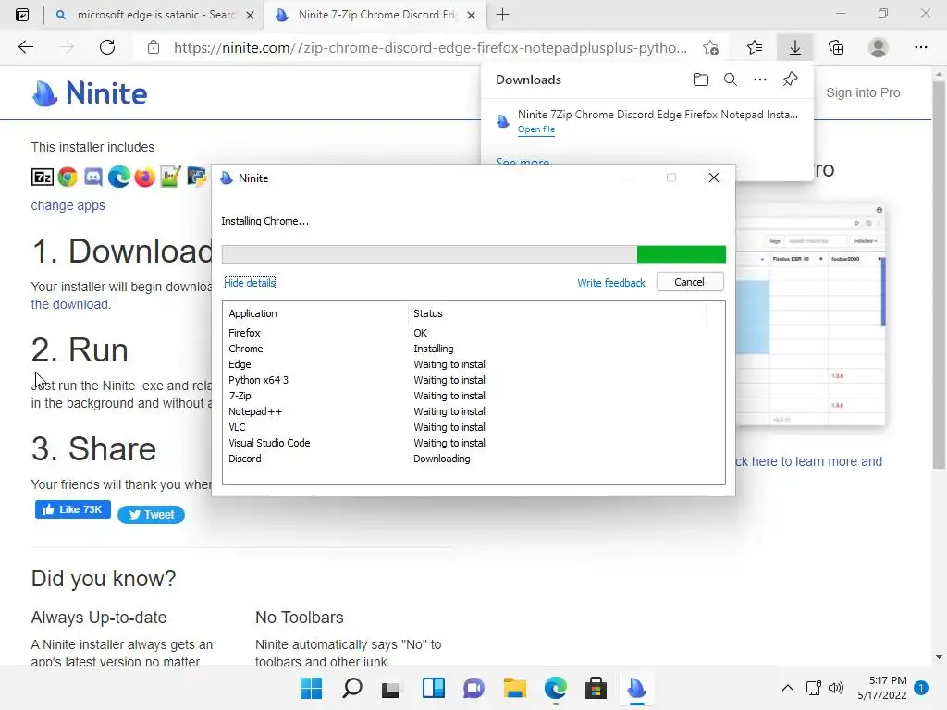947x710 pixels.
Task: Search downloads in Downloads panel
Action: pyautogui.click(x=731, y=80)
